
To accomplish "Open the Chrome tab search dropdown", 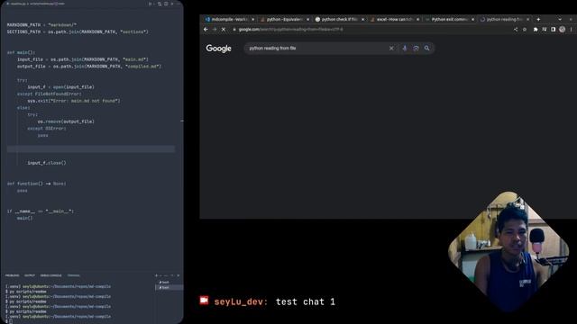I will 560,20.
